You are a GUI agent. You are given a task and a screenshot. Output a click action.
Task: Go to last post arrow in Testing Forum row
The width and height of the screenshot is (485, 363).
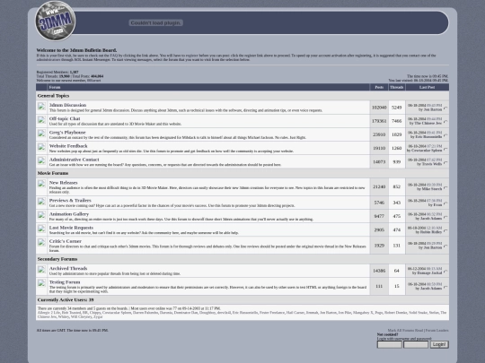pyautogui.click(x=445, y=287)
